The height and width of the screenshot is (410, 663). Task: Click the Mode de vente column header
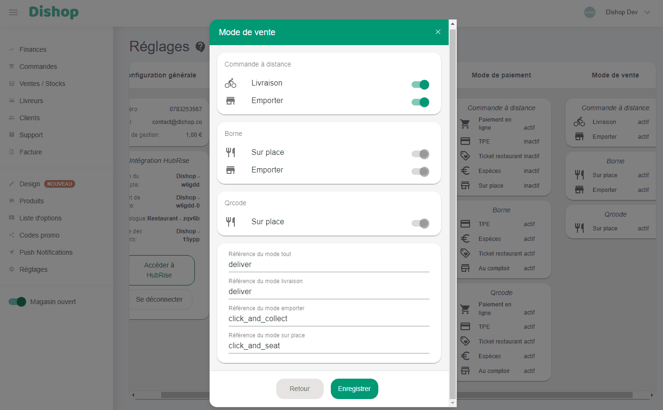point(615,75)
